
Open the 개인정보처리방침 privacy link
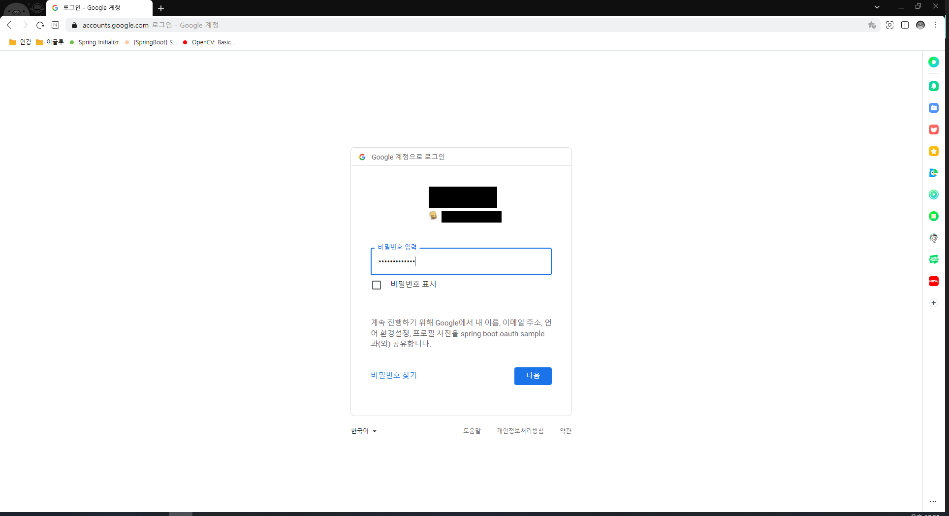(520, 431)
